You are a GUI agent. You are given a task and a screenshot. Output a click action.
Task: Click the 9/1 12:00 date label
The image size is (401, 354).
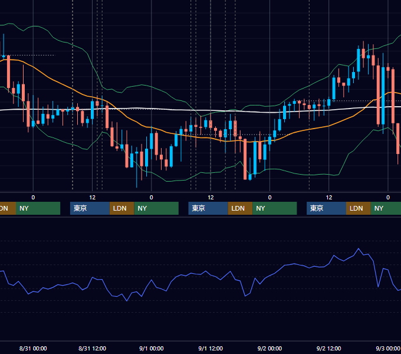point(211,348)
